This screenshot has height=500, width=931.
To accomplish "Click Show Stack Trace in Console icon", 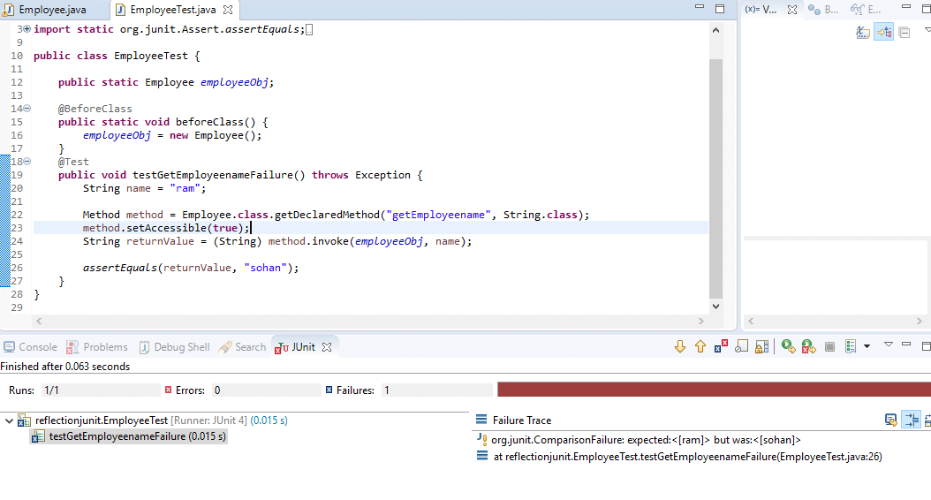I will pyautogui.click(x=890, y=420).
